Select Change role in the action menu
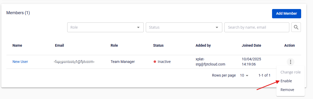This screenshot has width=313, height=99. 291,72
